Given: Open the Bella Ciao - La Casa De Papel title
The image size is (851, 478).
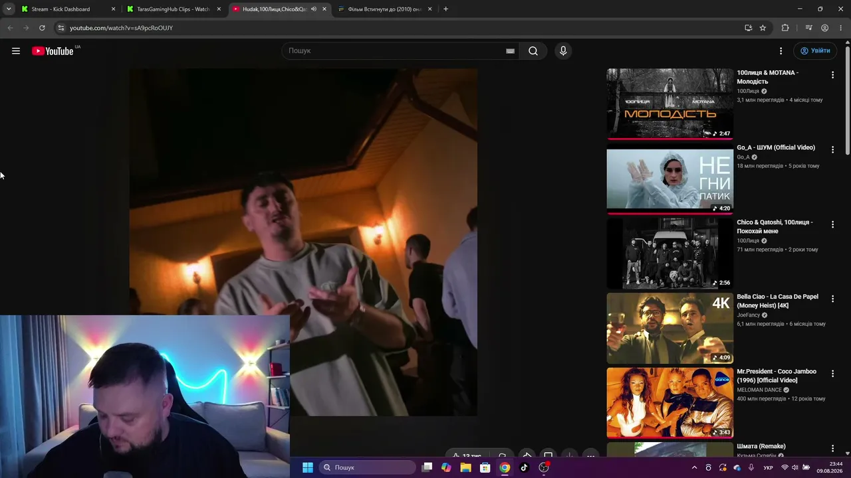Looking at the screenshot, I should (x=778, y=301).
